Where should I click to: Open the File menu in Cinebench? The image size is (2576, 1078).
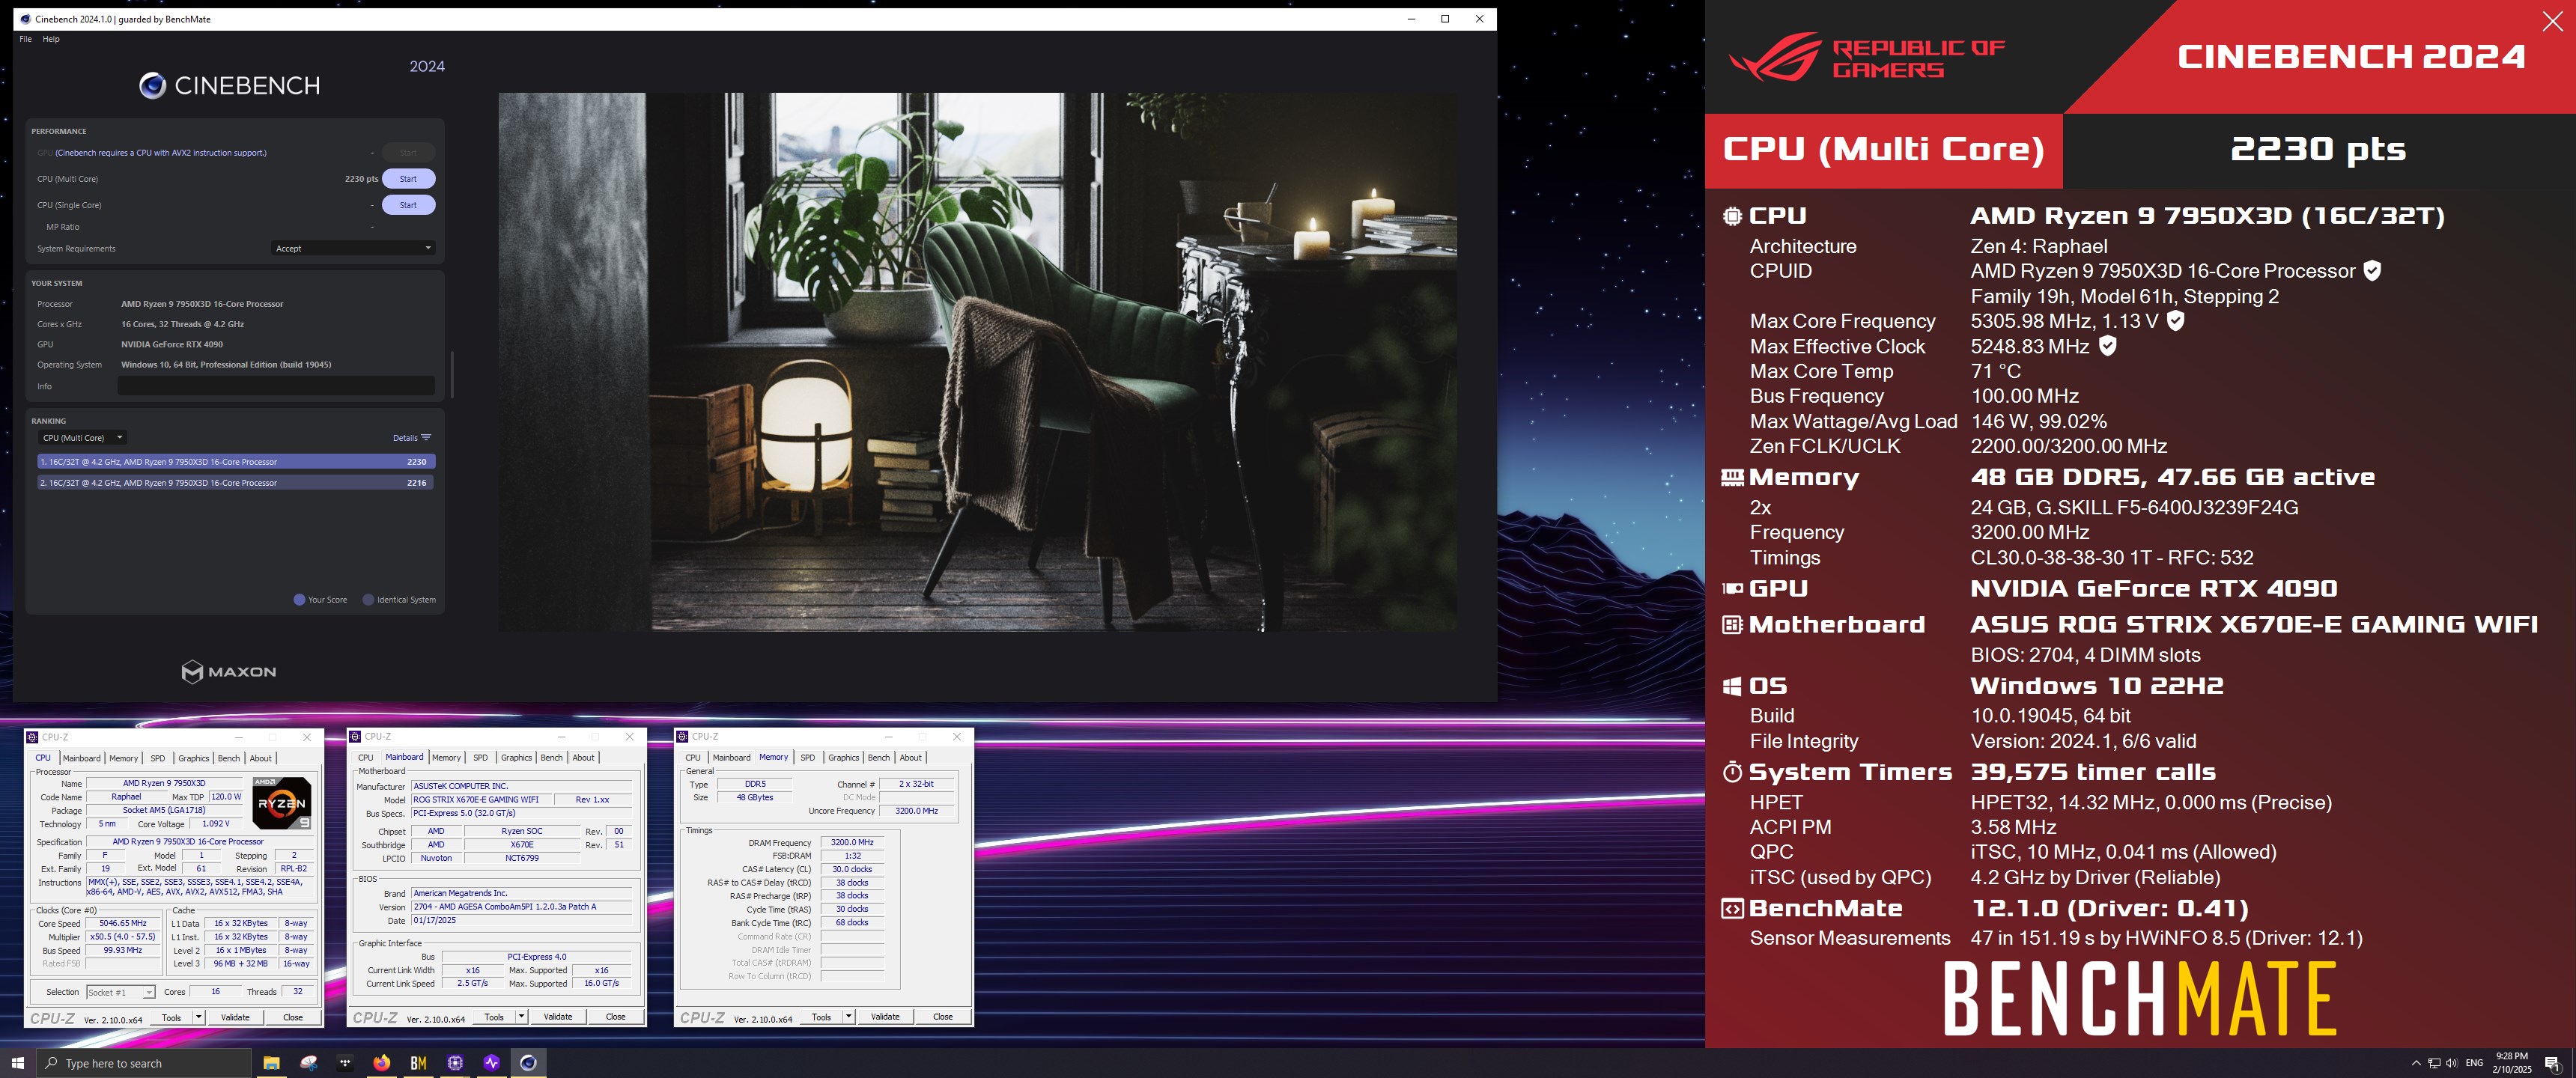(26, 39)
